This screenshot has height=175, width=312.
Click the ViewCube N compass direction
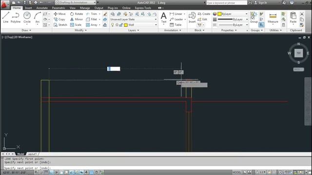pos(298,44)
